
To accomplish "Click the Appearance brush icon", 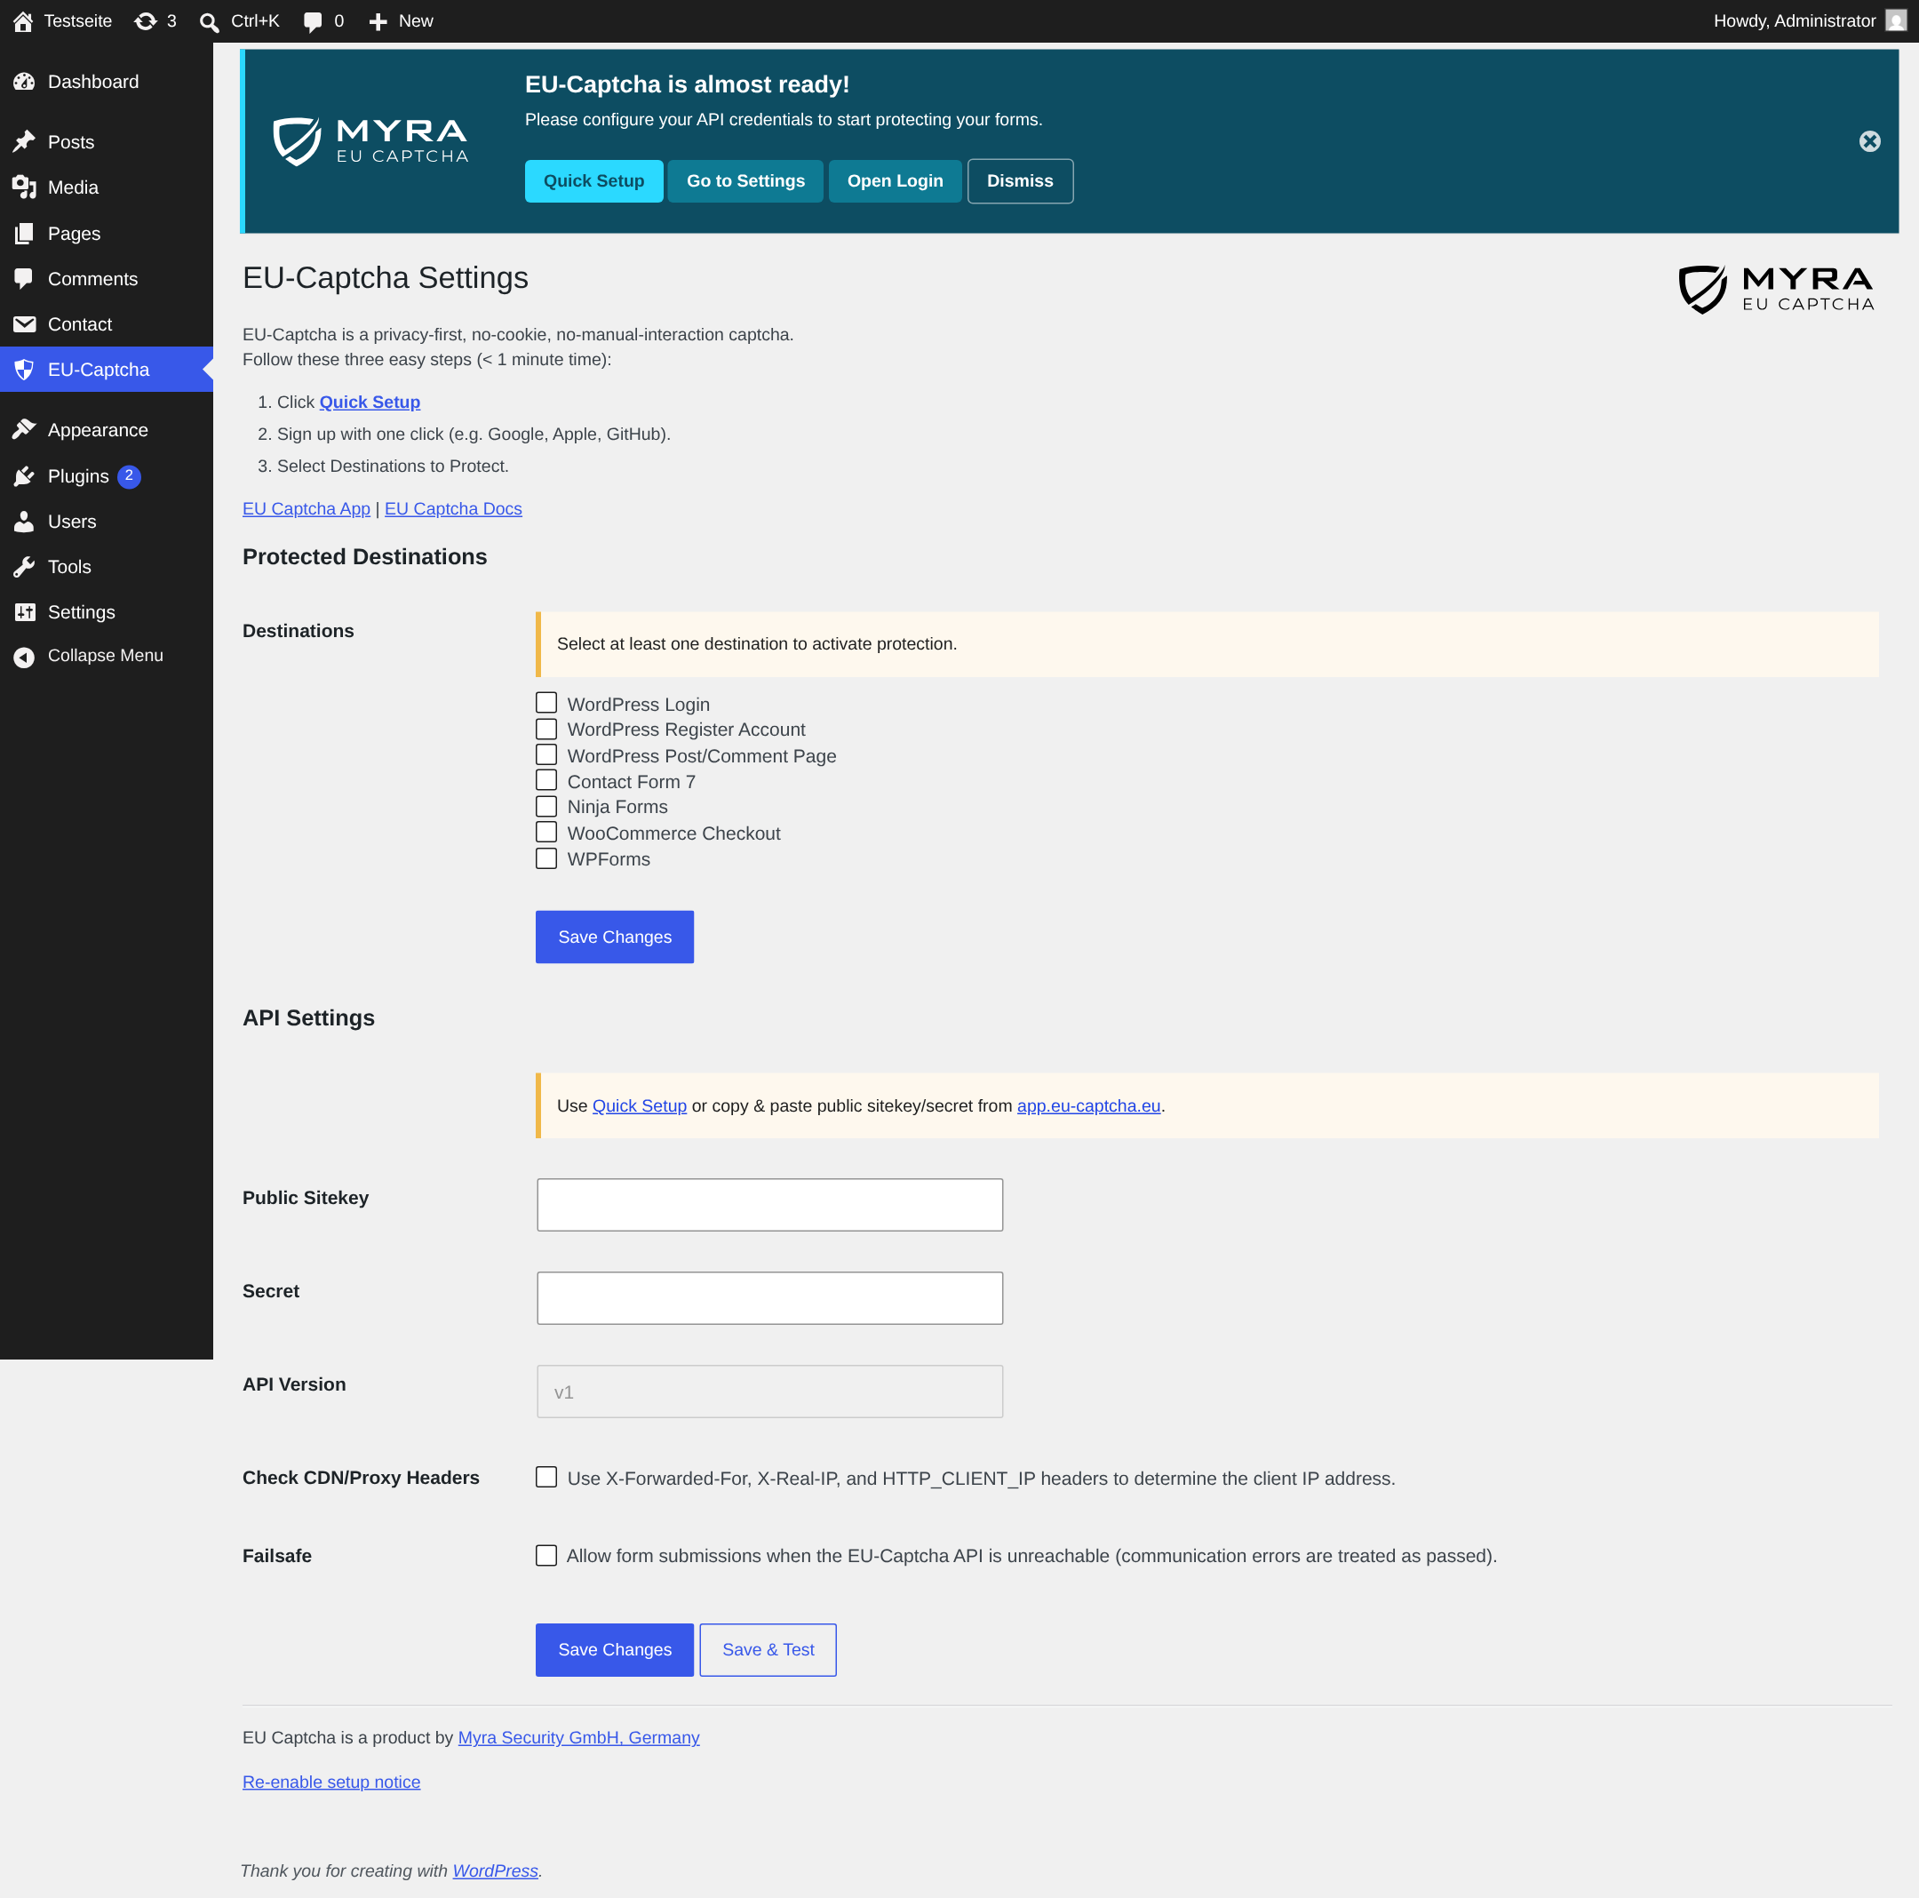I will tap(24, 430).
